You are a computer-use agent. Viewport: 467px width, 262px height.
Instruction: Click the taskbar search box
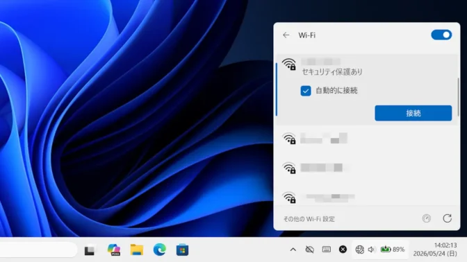38,250
